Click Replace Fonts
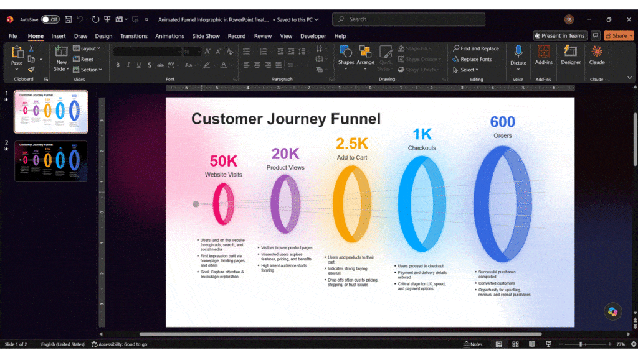638x358 pixels. point(472,59)
